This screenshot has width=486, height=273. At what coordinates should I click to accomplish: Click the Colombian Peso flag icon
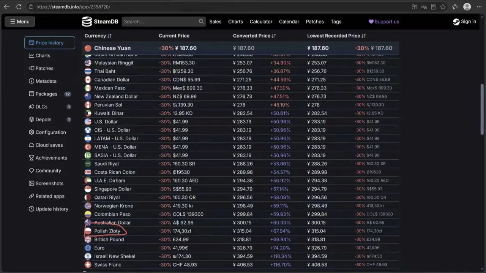pos(88,214)
